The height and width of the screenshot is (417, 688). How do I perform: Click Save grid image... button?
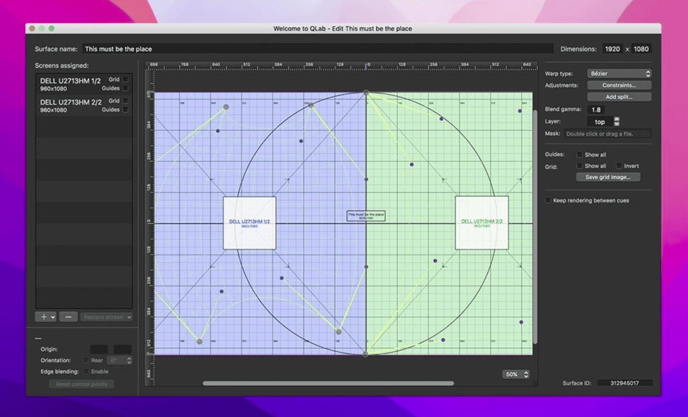coord(608,177)
